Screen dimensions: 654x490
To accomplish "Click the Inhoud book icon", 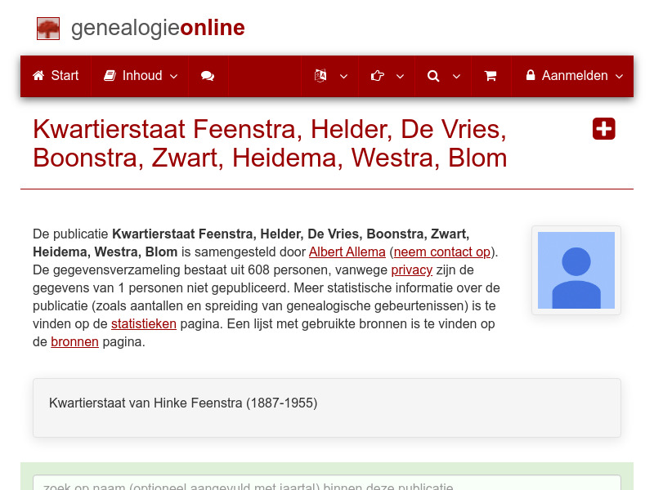I will [x=109, y=75].
